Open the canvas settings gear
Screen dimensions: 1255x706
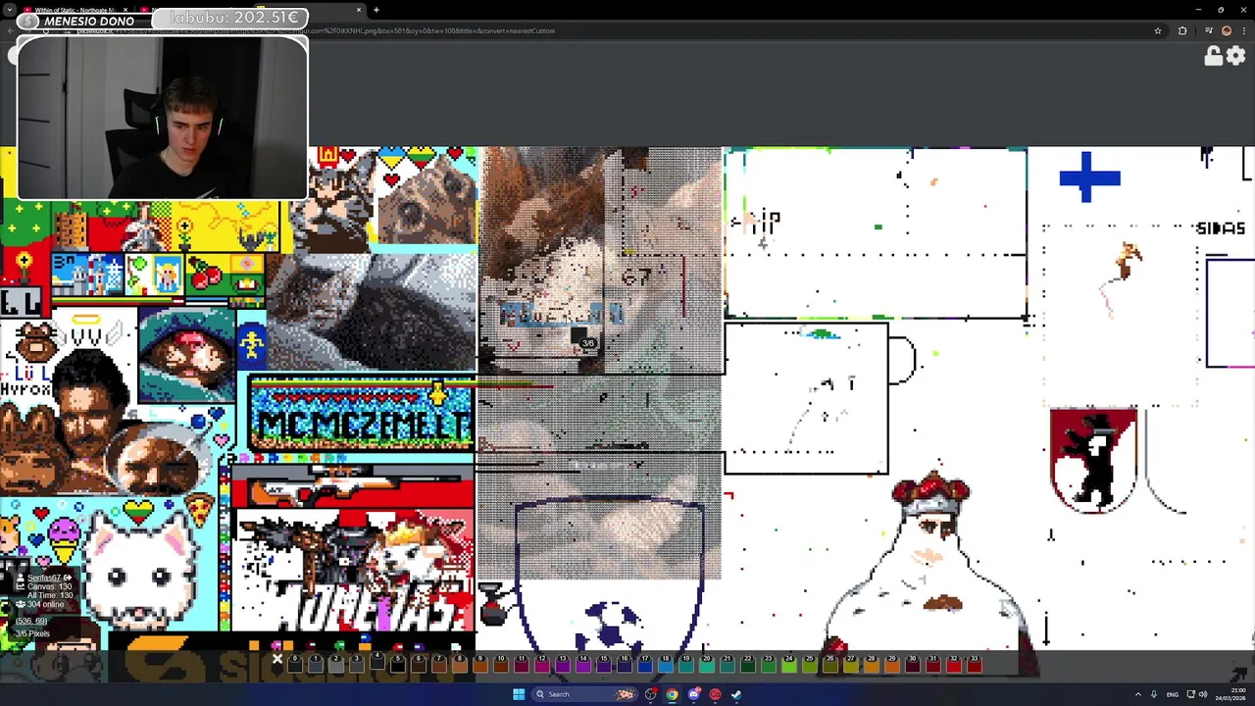[x=1235, y=57]
